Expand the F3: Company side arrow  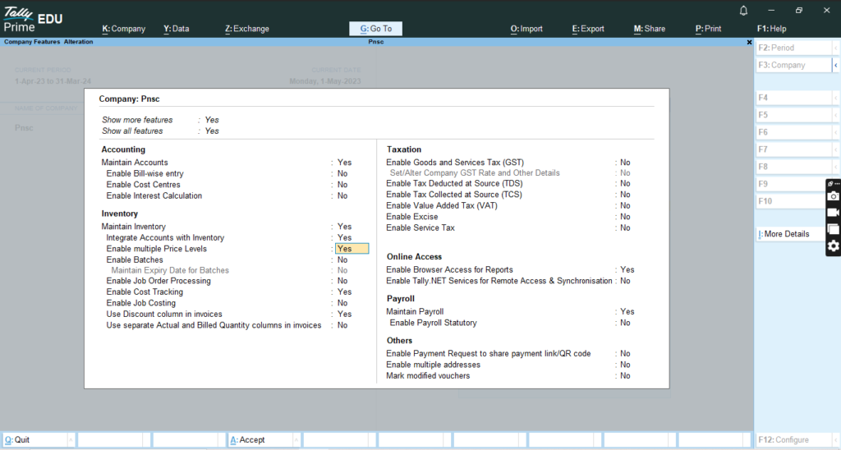point(835,65)
